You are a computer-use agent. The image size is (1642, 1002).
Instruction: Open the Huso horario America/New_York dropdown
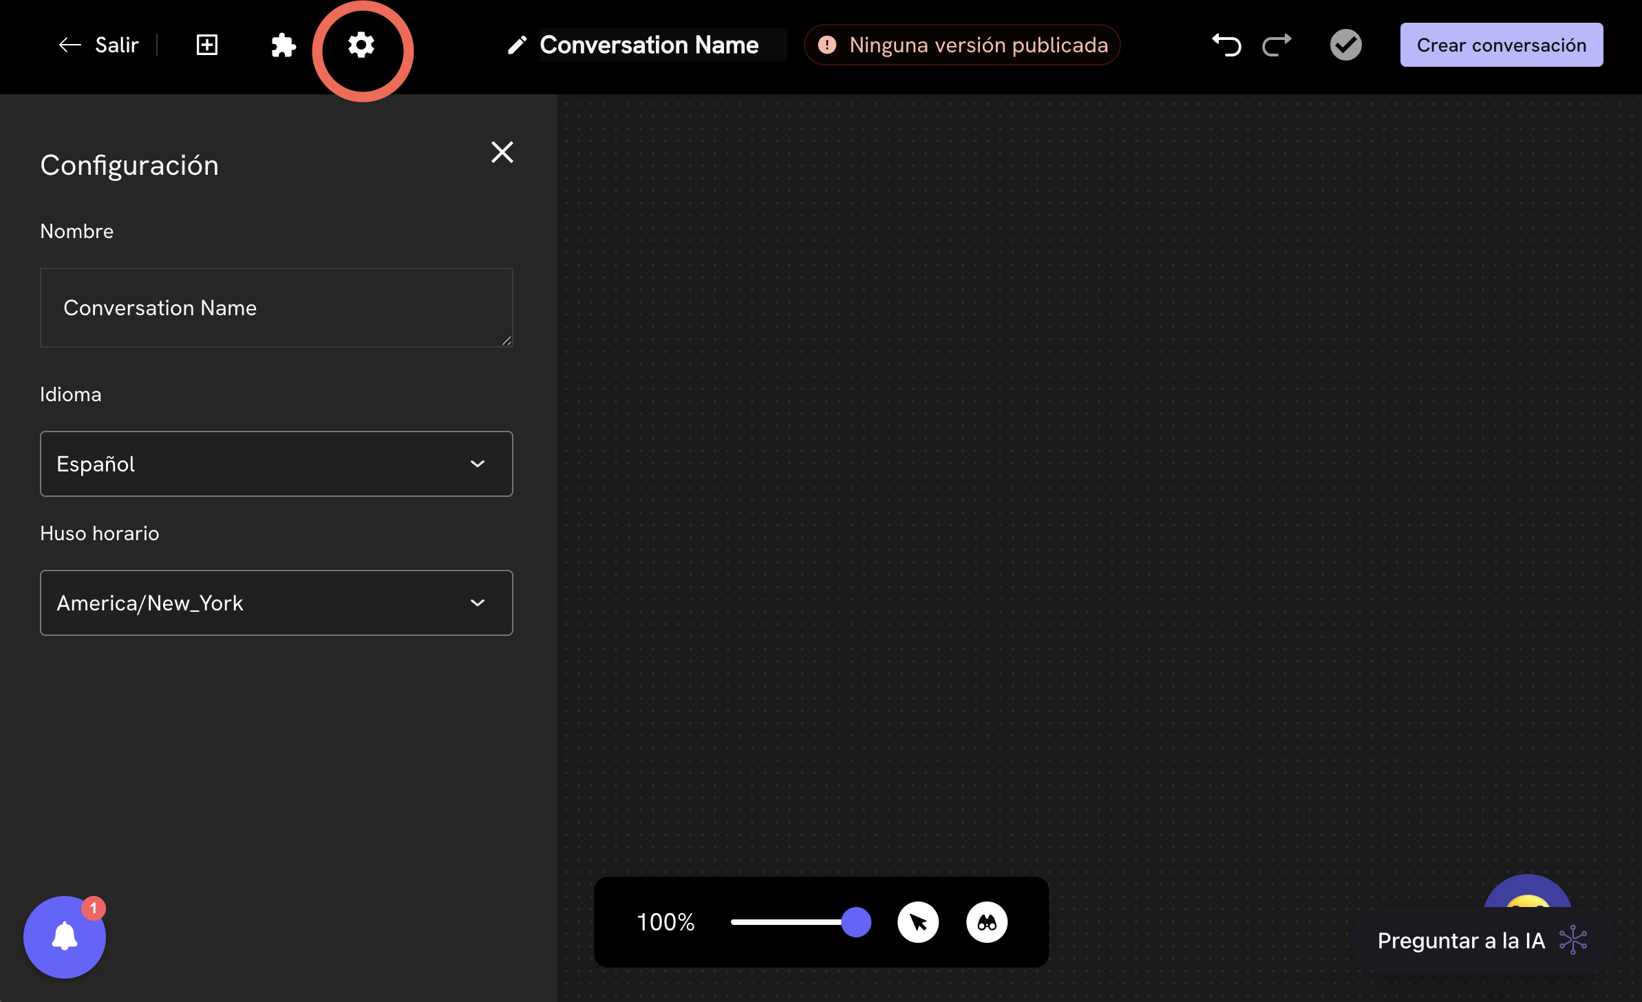click(277, 603)
